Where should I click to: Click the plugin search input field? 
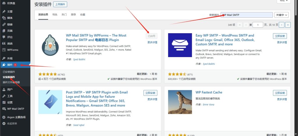pos(246,15)
